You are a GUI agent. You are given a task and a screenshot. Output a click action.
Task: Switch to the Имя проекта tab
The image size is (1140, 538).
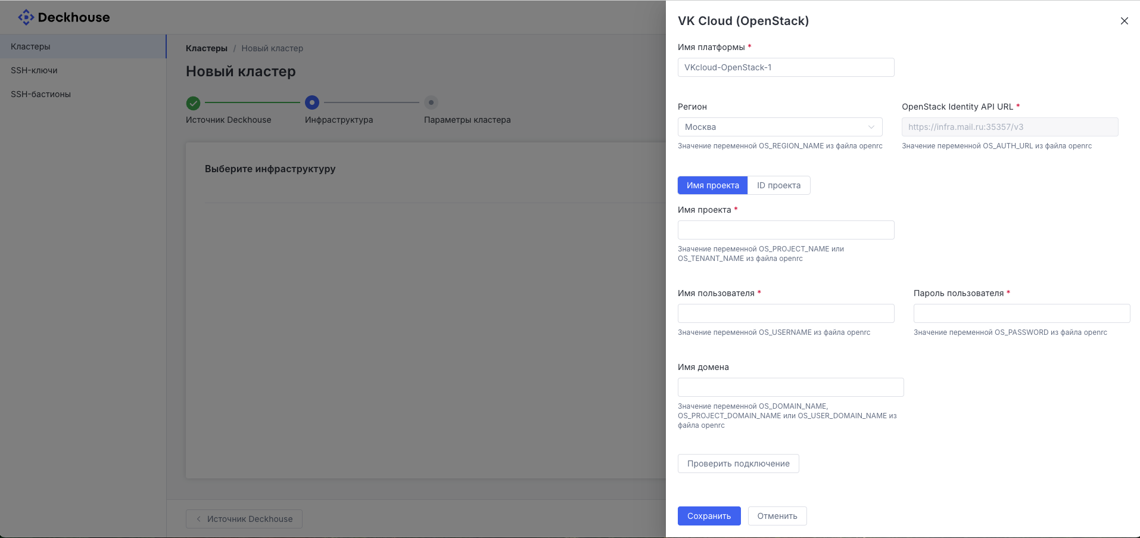point(712,185)
